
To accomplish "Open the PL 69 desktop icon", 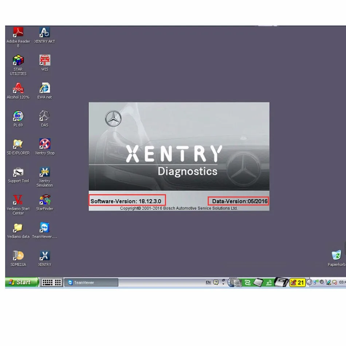I will point(18,119).
